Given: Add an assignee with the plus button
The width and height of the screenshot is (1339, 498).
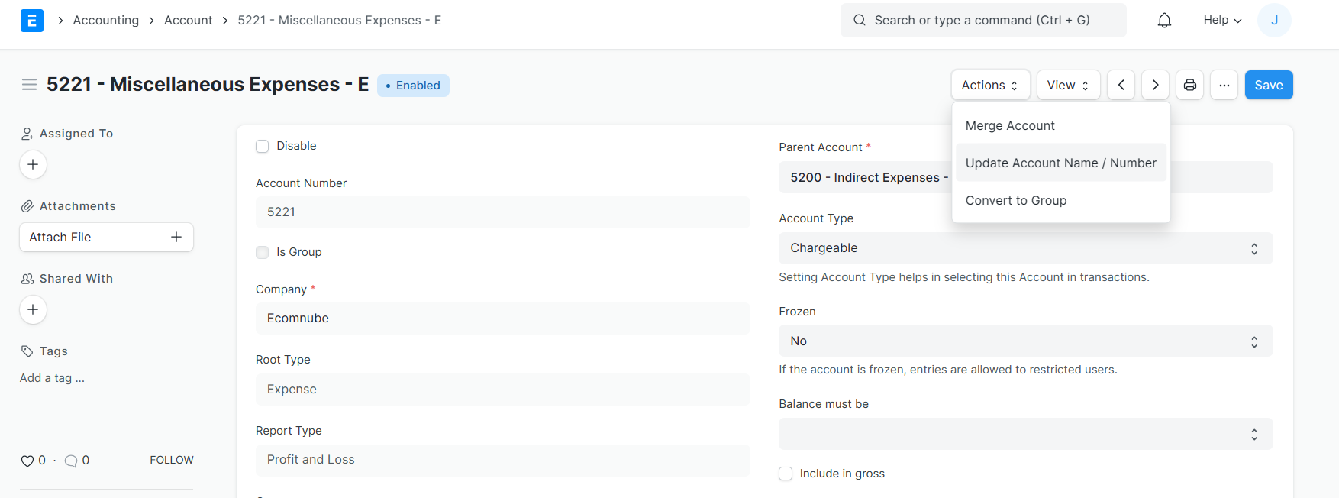Looking at the screenshot, I should [33, 164].
